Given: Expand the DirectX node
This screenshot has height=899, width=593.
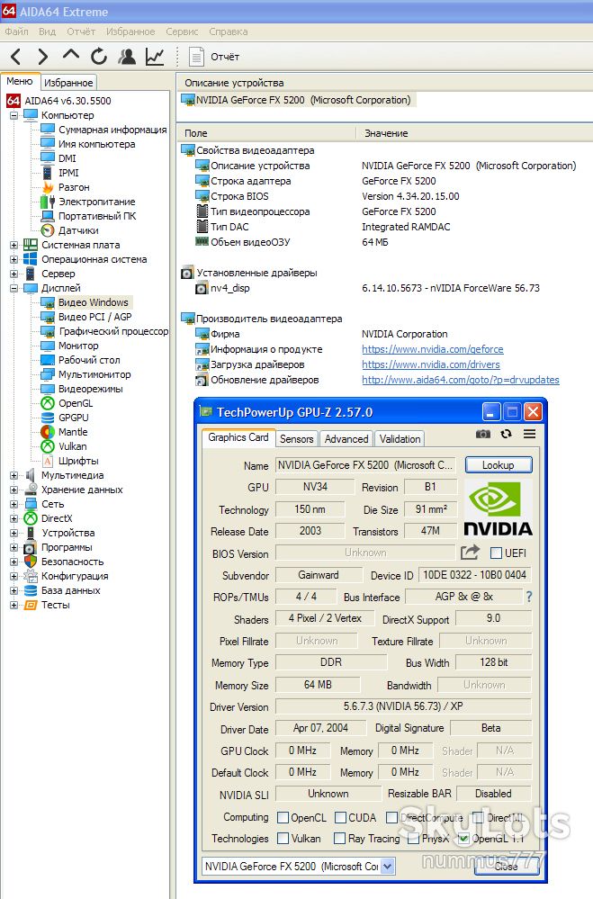Looking at the screenshot, I should (x=13, y=518).
